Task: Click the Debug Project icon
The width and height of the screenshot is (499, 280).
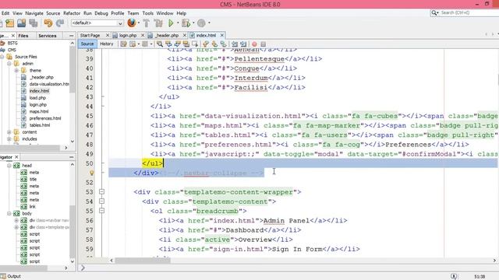Action: pos(186,23)
